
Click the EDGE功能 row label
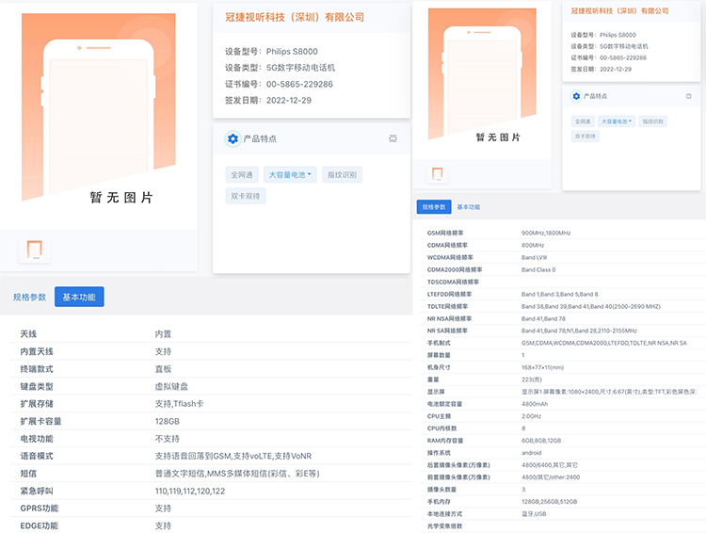[x=40, y=525]
